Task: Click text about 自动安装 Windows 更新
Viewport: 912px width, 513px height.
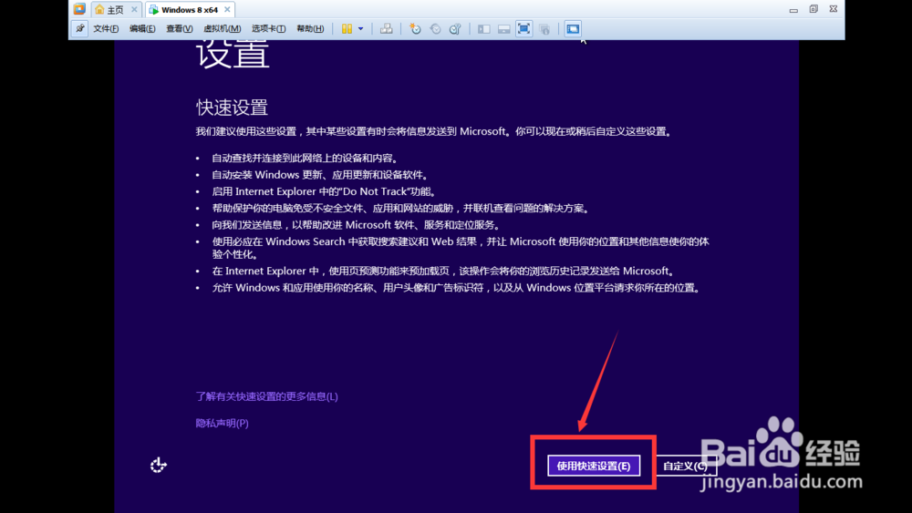Action: click(x=320, y=175)
